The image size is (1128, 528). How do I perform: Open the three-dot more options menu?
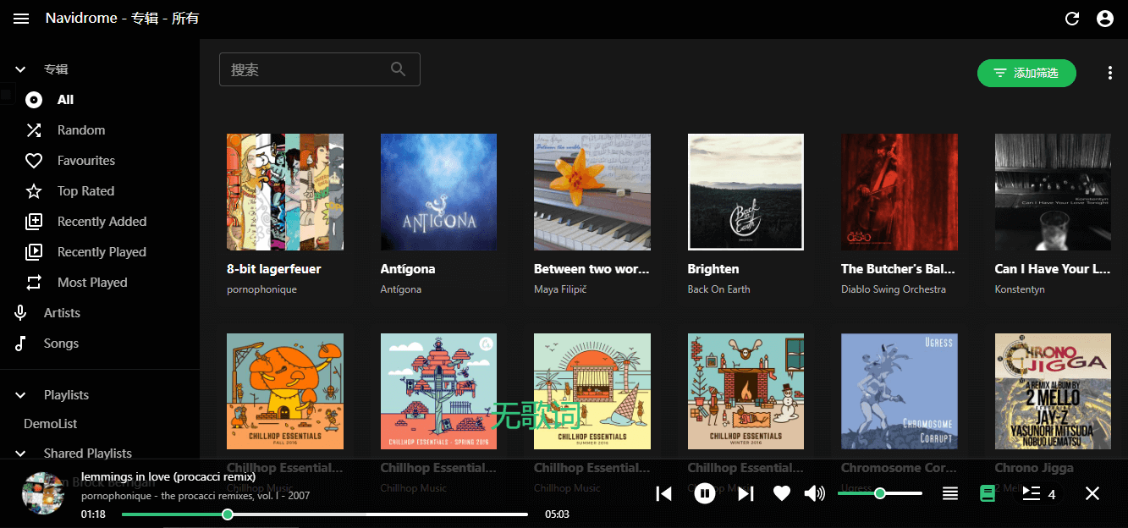[x=1110, y=74]
